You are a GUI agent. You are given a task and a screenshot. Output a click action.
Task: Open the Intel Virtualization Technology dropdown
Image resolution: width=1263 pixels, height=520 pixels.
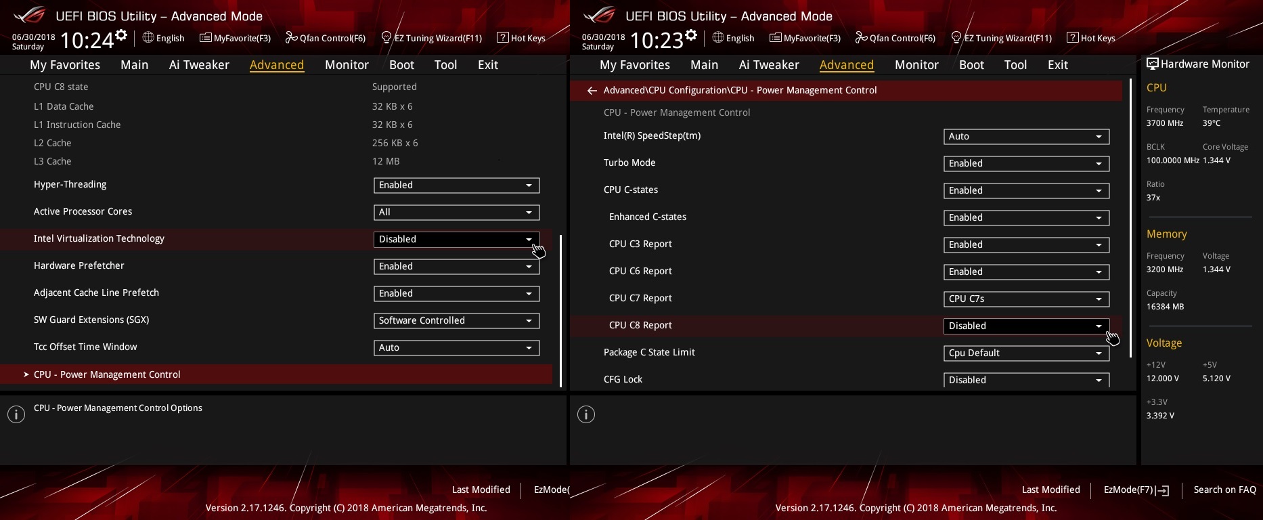point(456,239)
